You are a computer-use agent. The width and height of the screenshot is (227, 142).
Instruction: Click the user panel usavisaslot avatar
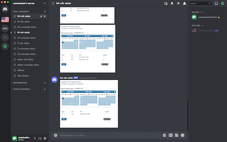pos(15,138)
